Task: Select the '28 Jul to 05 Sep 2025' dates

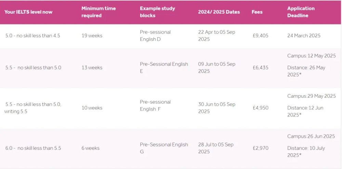Action: (x=216, y=148)
